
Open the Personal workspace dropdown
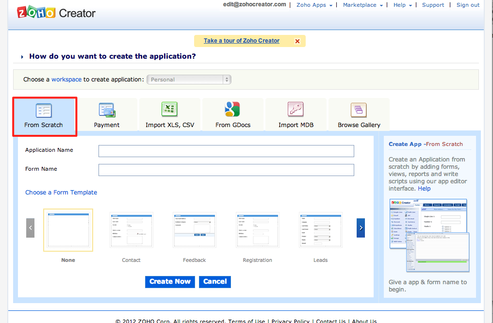tap(189, 80)
